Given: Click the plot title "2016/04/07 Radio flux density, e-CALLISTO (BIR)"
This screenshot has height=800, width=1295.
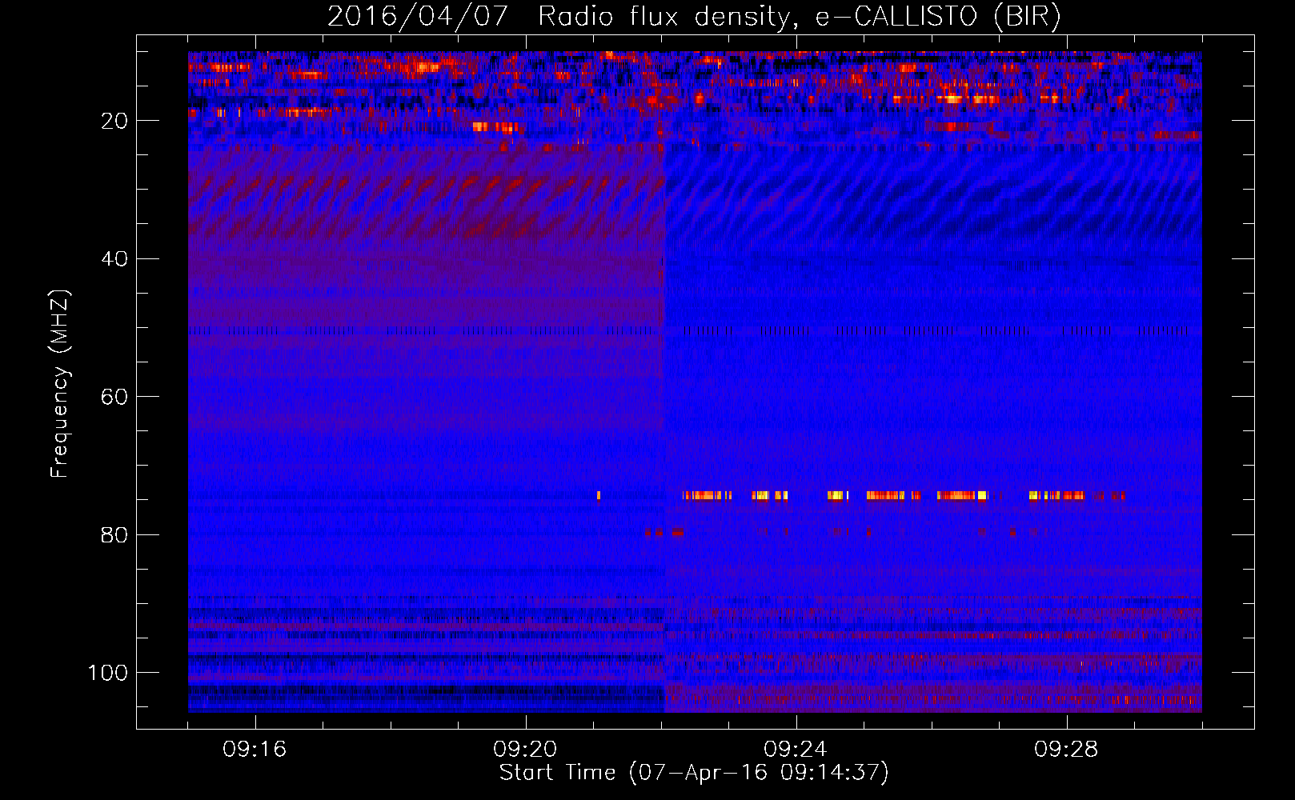Looking at the screenshot, I should point(695,17).
